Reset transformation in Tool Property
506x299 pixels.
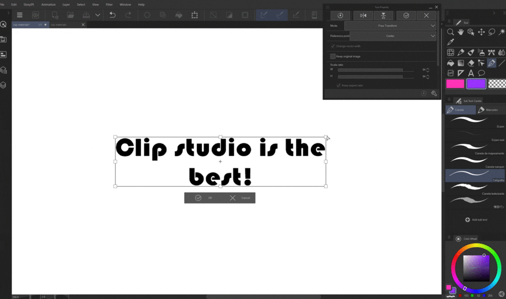pos(340,15)
